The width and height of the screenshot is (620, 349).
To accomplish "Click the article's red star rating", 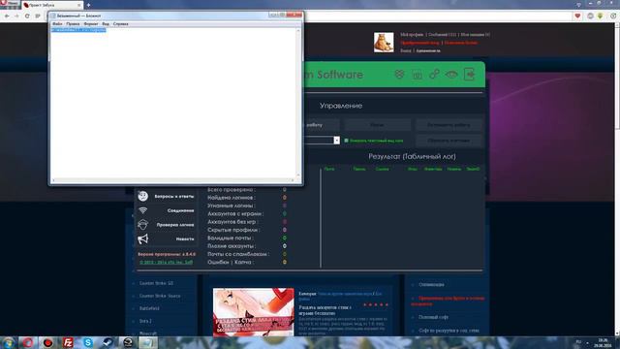I will pos(376,304).
